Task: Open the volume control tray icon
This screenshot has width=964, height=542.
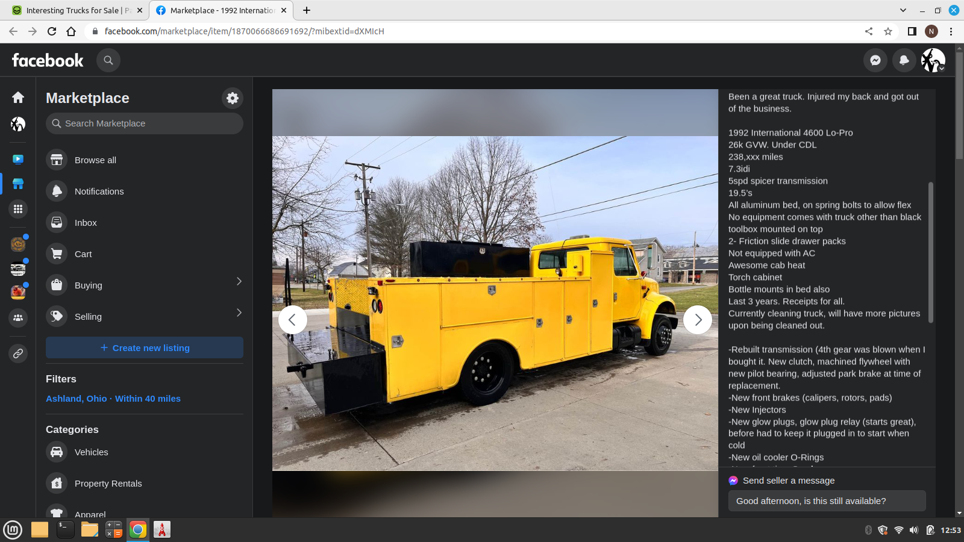Action: 914,530
